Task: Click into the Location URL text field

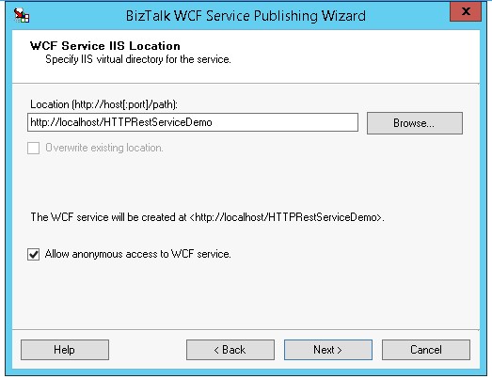Action: (x=193, y=122)
